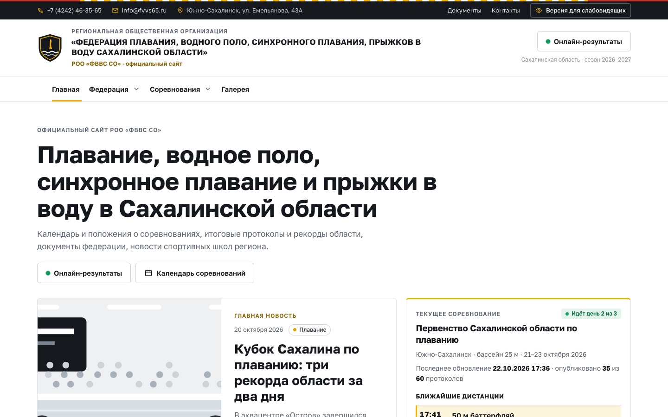Image resolution: width=668 pixels, height=417 pixels.
Task: Click the calendar icon in hero button
Action: [148, 273]
